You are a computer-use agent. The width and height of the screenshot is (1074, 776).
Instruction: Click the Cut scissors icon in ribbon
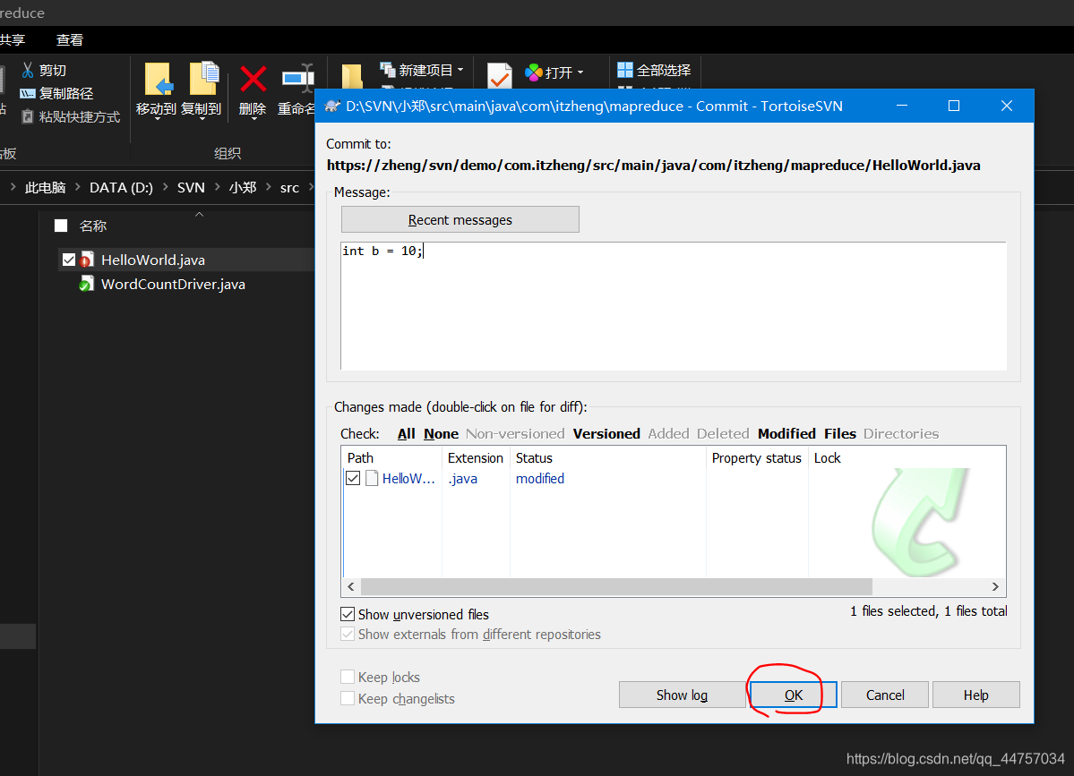coord(28,70)
